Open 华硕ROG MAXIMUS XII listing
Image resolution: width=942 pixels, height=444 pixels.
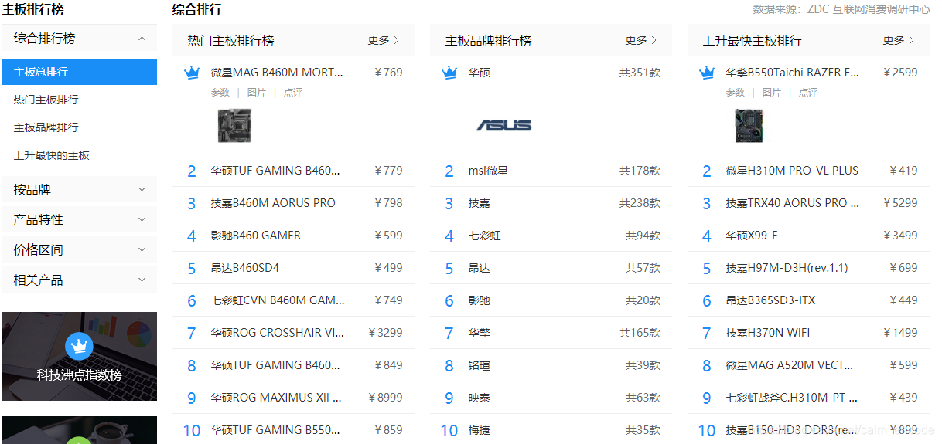point(276,398)
